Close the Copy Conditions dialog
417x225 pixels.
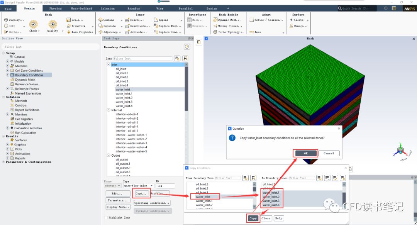point(266,218)
